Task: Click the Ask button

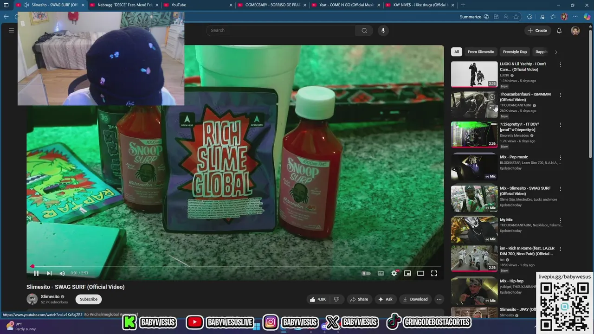Action: click(x=385, y=299)
